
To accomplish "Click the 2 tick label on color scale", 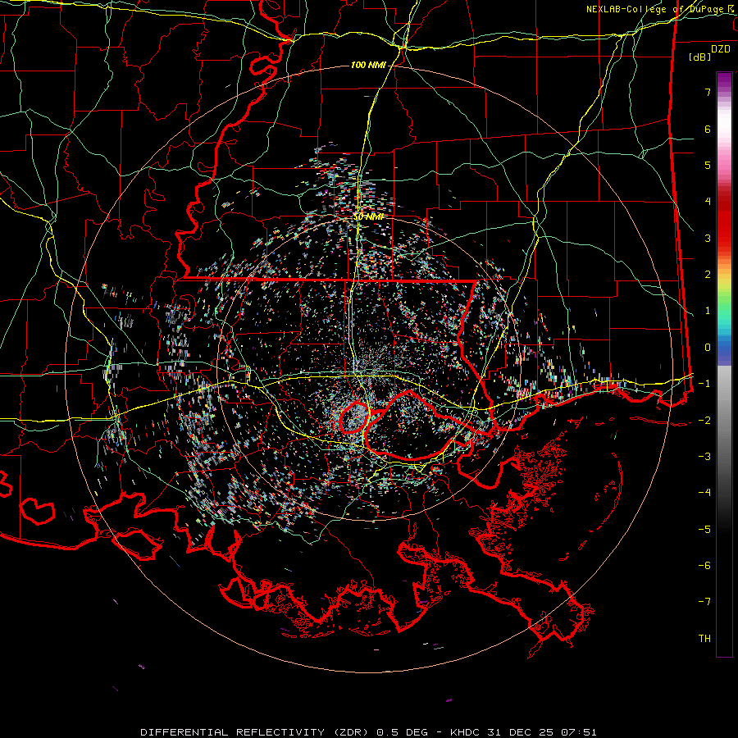I will click(708, 275).
